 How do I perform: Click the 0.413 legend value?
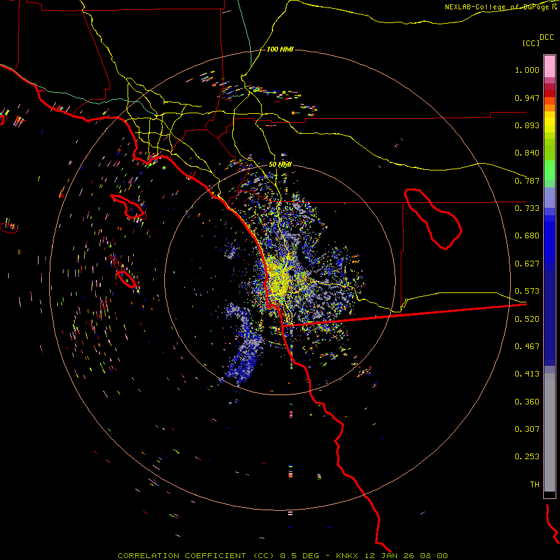pyautogui.click(x=527, y=374)
